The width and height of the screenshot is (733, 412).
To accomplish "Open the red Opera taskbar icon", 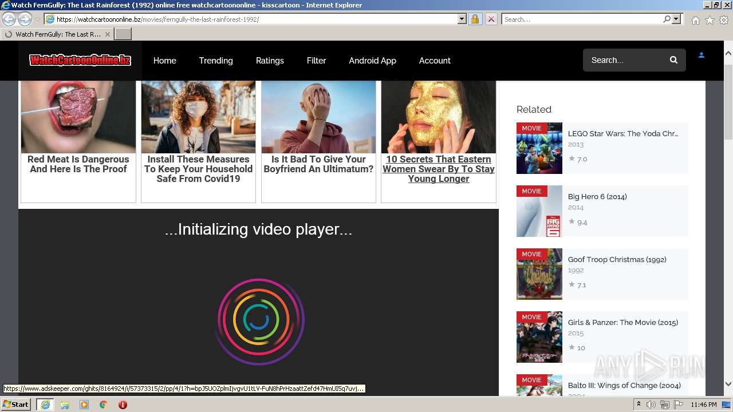I will pos(123,405).
